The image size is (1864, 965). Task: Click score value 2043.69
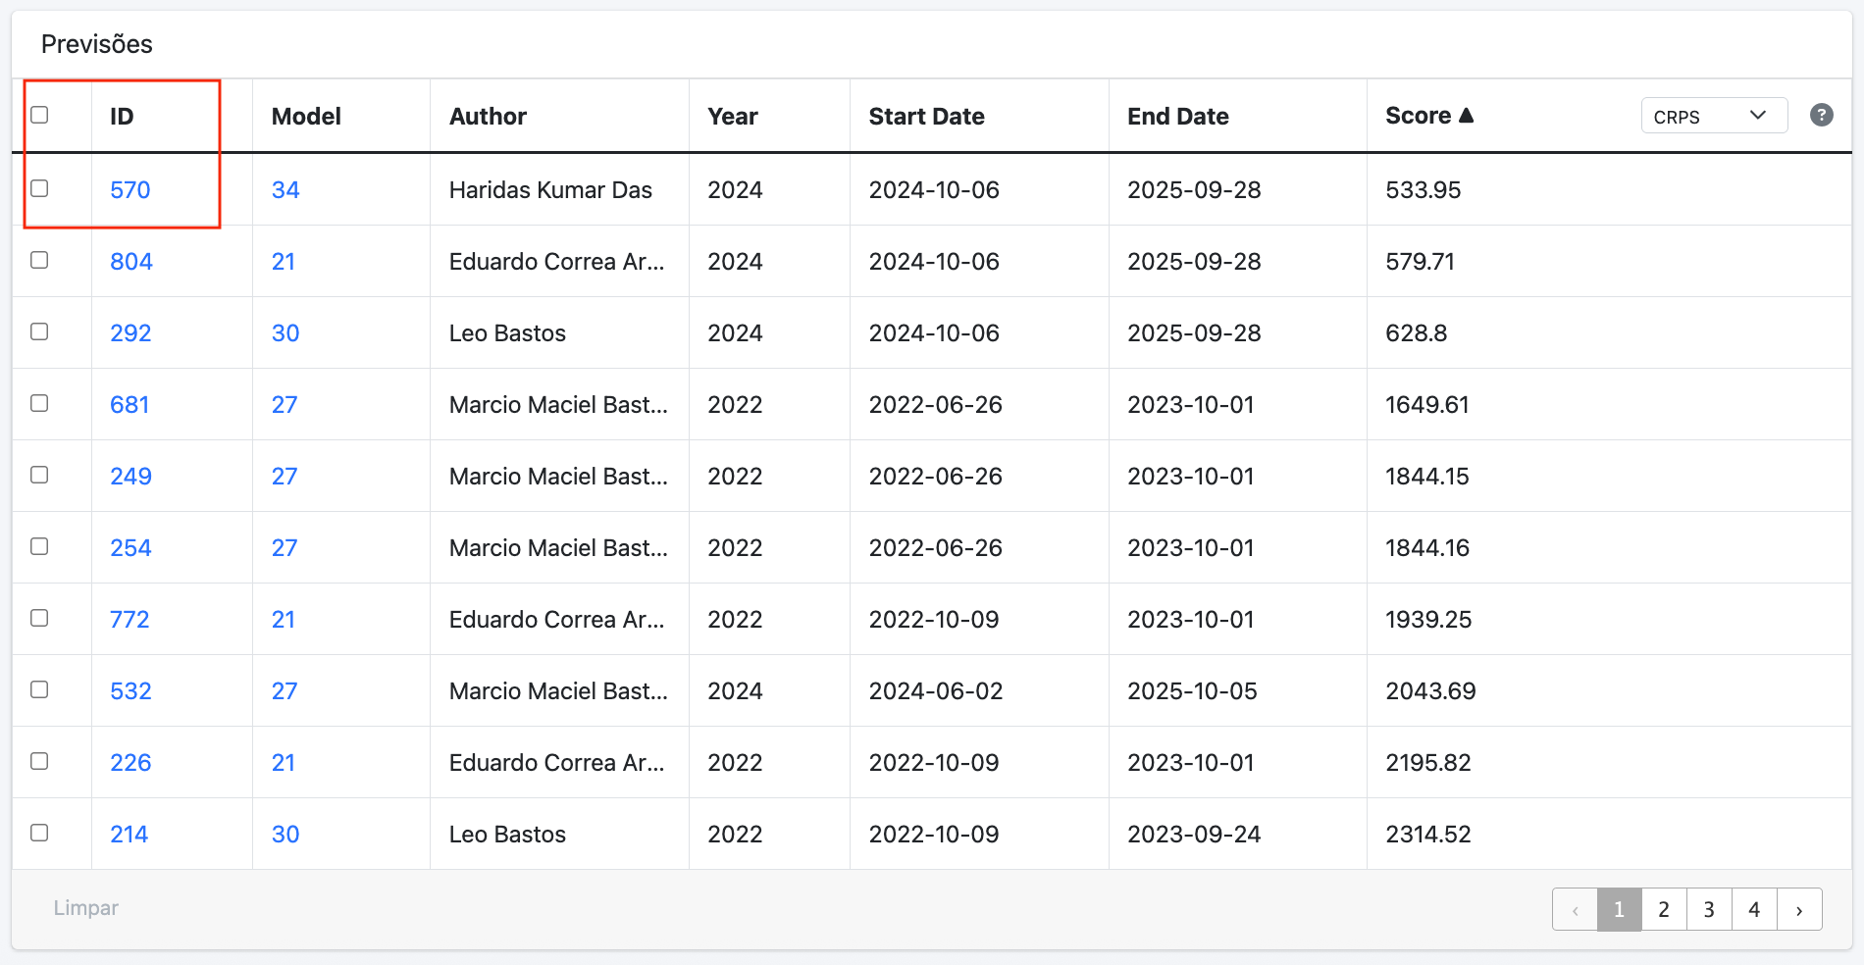point(1430,691)
